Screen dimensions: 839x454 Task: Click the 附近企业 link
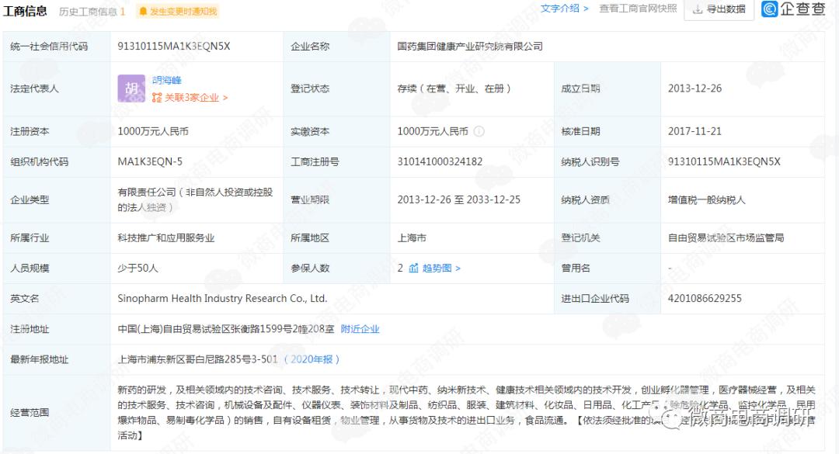(x=360, y=329)
